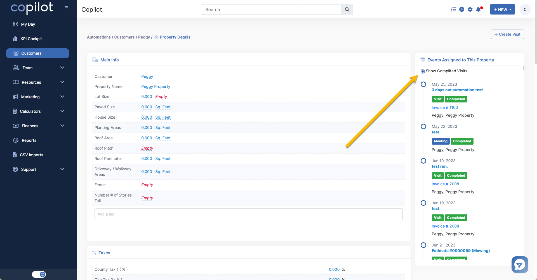Edit Driveway / Walkway Areas 0.000 value
The width and height of the screenshot is (537, 280).
click(x=147, y=172)
